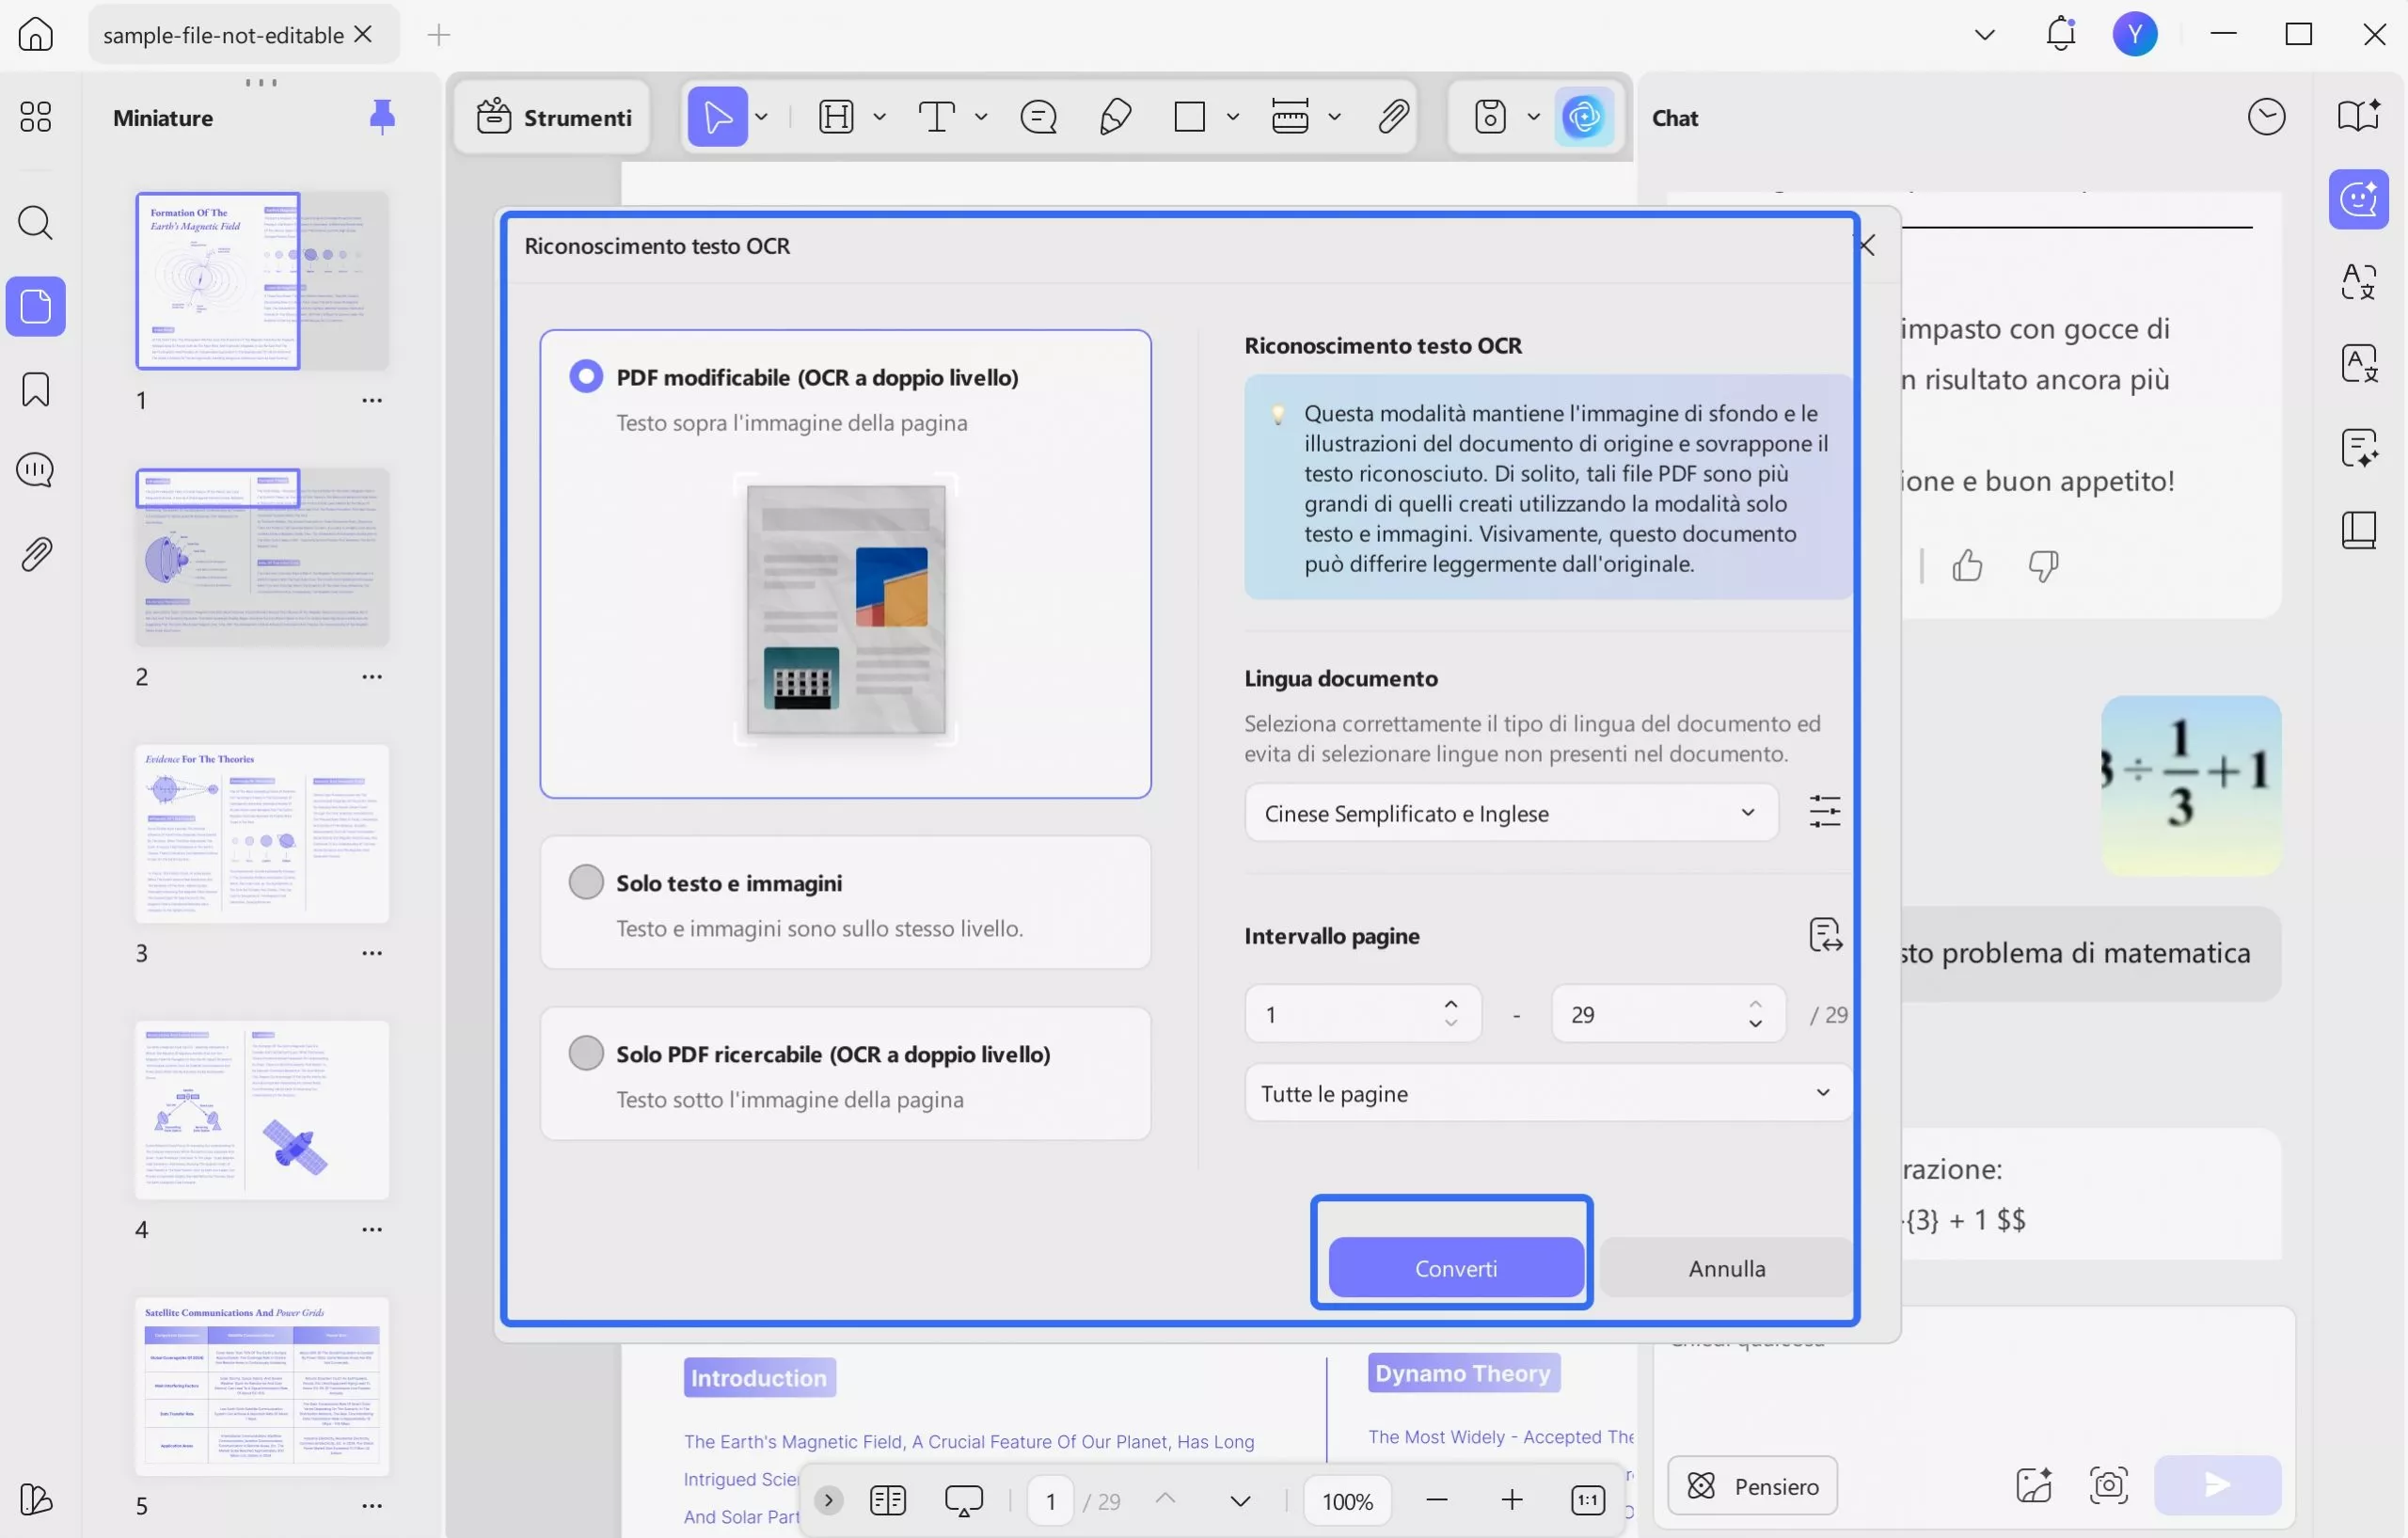Send the chat message
The image size is (2408, 1538).
[2217, 1485]
